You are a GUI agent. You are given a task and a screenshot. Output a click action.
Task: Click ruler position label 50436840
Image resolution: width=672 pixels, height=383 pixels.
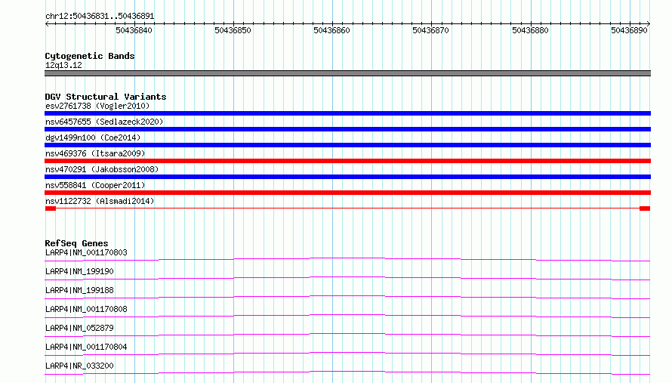click(x=134, y=30)
